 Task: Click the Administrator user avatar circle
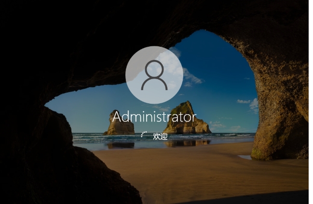[154, 75]
